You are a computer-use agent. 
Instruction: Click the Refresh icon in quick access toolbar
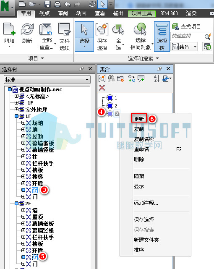point(92,4)
